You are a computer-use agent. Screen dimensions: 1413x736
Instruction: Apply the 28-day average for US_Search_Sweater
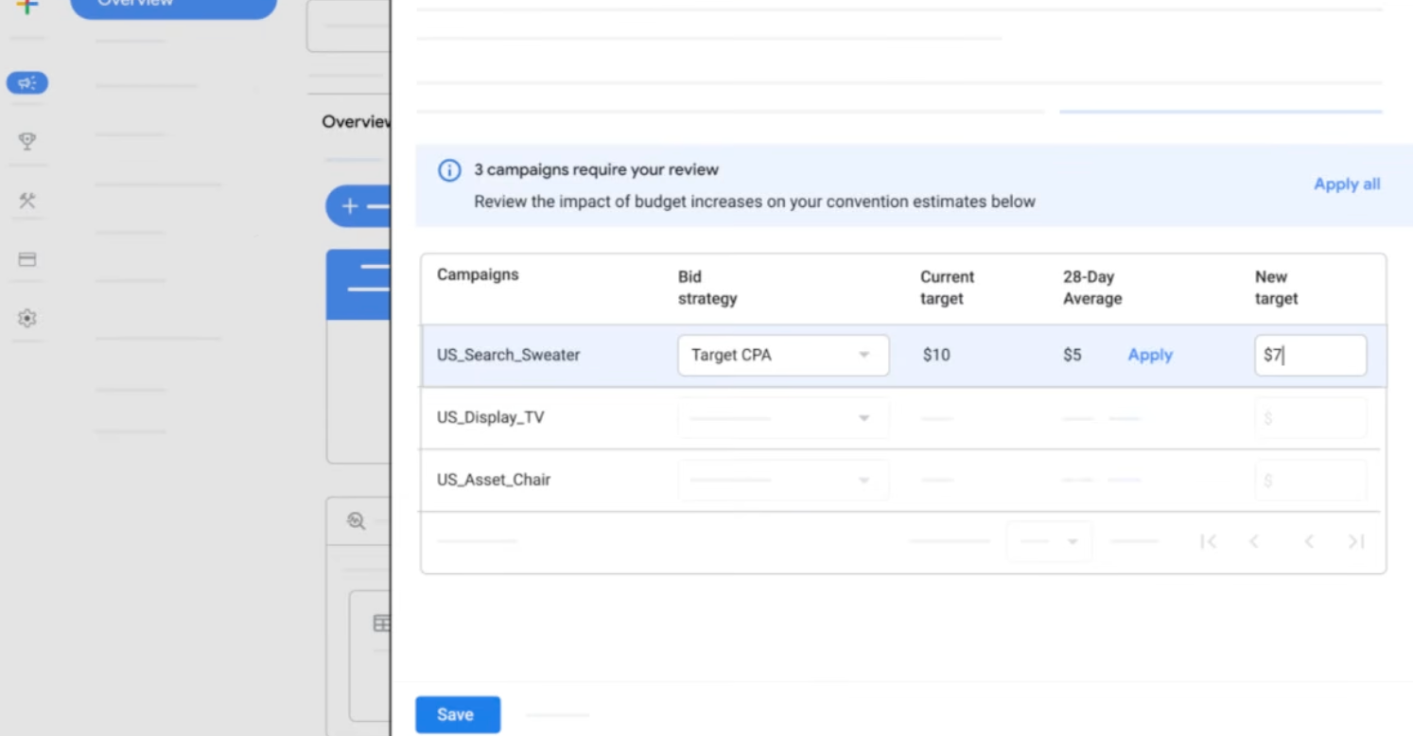[1150, 355]
